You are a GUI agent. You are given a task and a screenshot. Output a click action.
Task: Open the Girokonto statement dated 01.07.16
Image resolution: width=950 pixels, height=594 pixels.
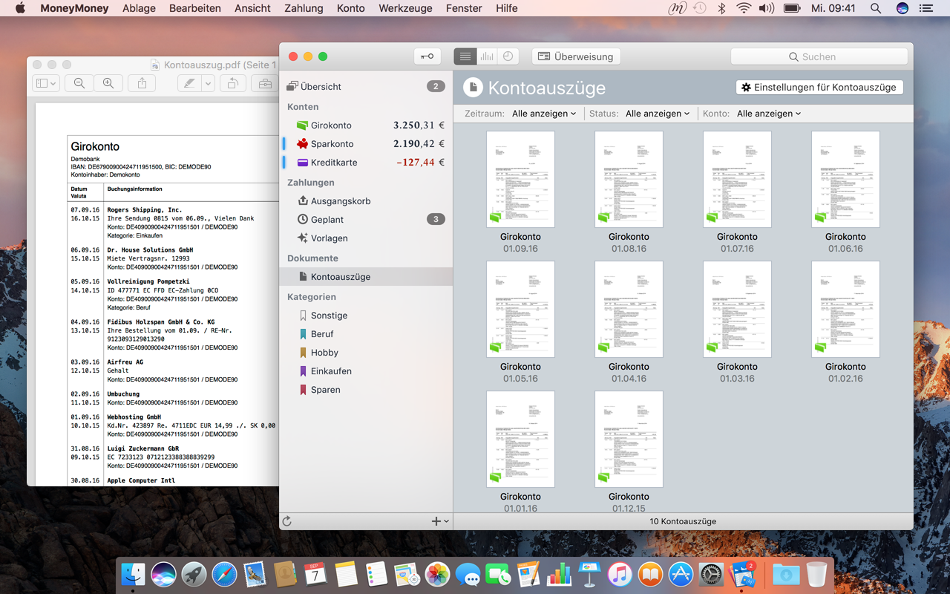pos(737,180)
